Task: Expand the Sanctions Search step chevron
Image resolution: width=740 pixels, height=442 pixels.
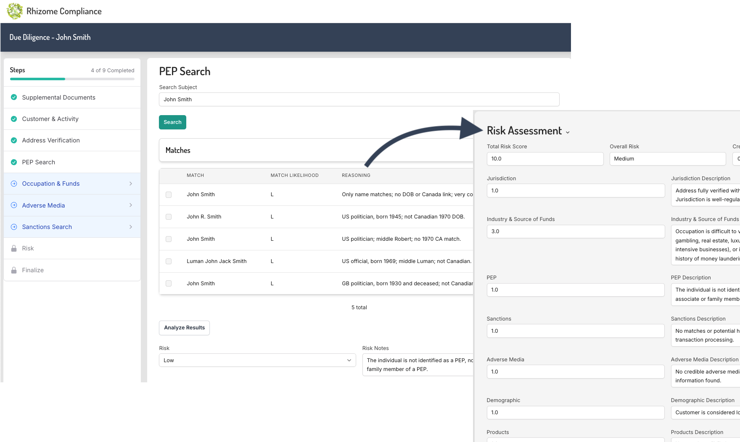Action: (131, 227)
